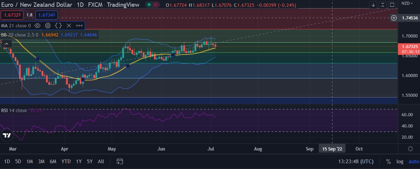Click the BB 20 close 2.5 indicator label
420x169 pixels.
pyautogui.click(x=20, y=35)
